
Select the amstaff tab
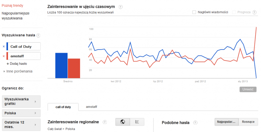click(92, 107)
